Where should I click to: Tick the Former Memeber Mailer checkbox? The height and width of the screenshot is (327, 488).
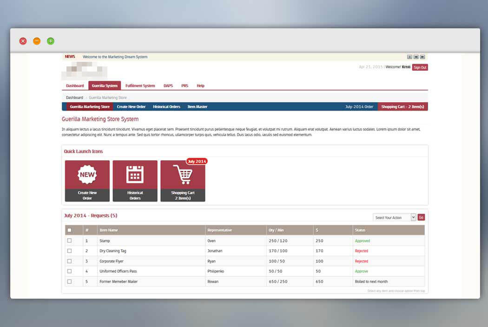pos(69,281)
